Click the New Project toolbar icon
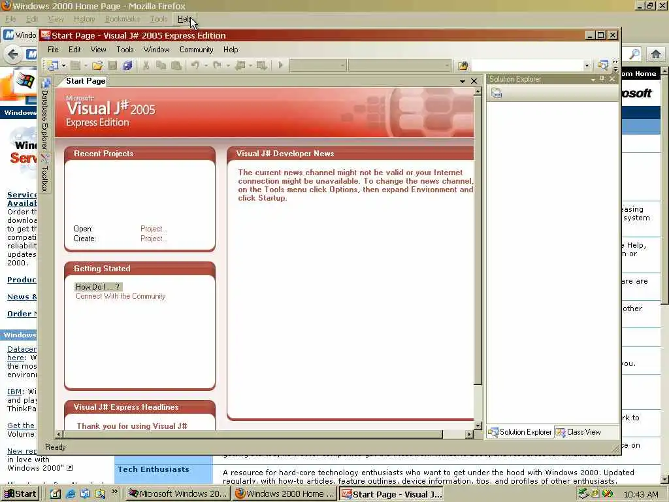Image resolution: width=669 pixels, height=502 pixels. point(53,65)
